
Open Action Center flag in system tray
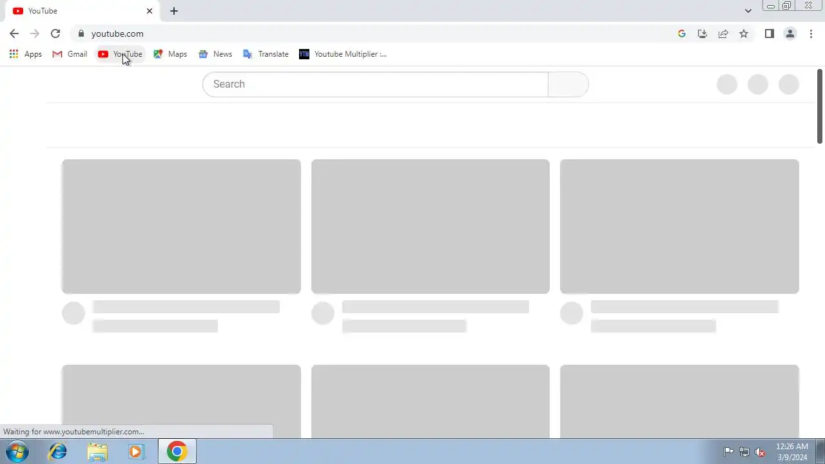(x=728, y=452)
